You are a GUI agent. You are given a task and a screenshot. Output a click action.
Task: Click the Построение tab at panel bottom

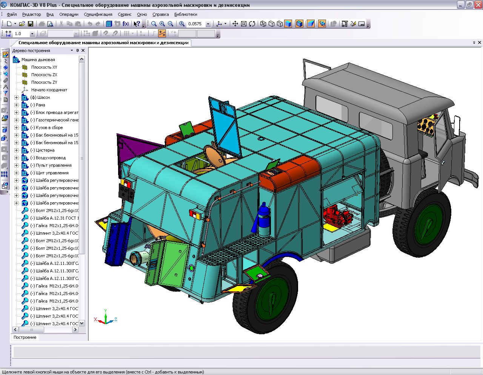point(25,337)
